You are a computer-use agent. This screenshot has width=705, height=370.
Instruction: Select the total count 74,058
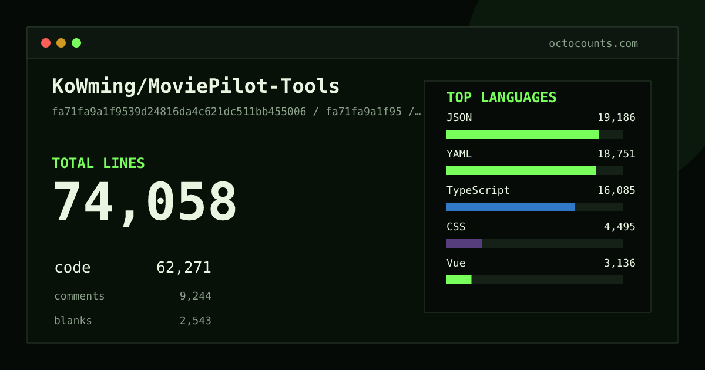(145, 202)
